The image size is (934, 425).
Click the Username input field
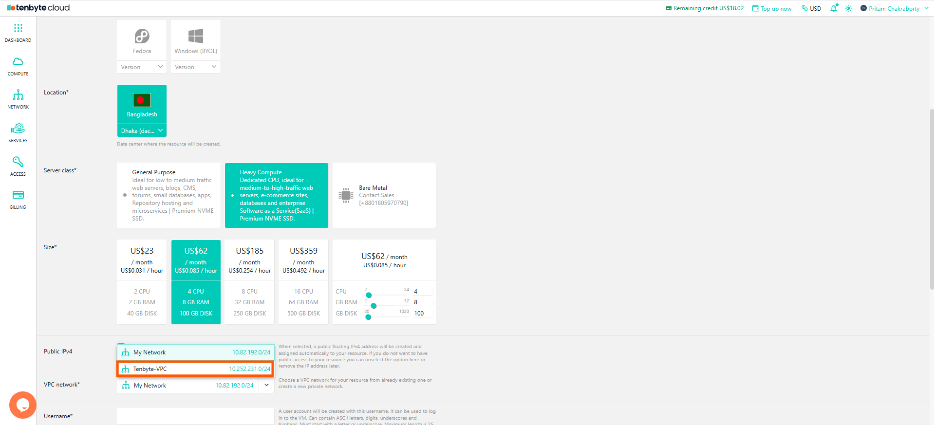coord(195,416)
